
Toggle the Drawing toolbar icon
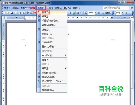(x=81, y=13)
